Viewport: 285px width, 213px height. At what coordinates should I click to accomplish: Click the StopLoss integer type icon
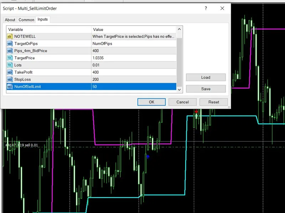click(x=10, y=79)
